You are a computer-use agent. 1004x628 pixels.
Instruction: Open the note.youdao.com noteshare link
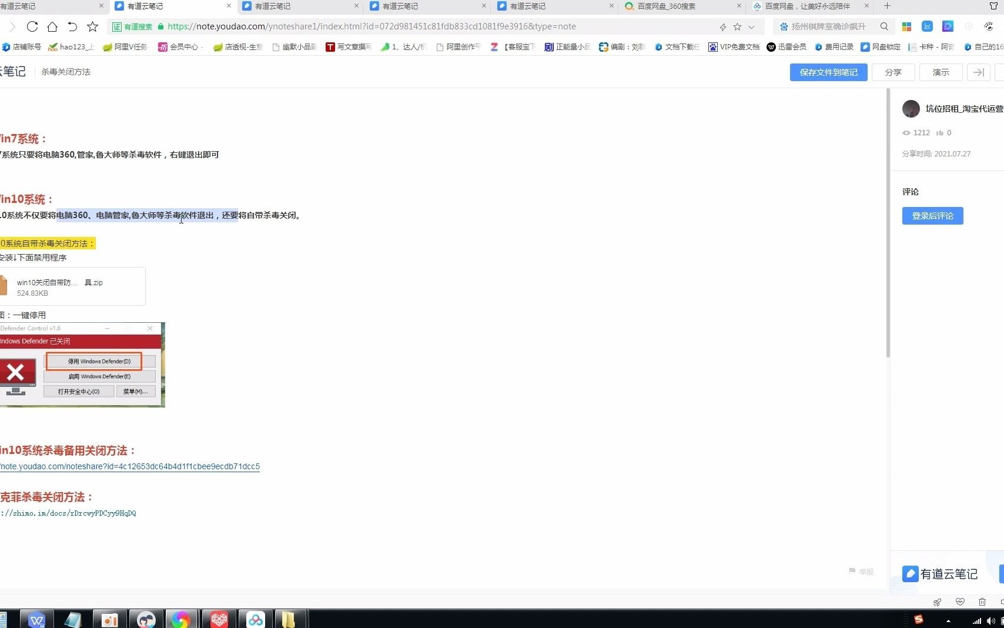point(130,466)
